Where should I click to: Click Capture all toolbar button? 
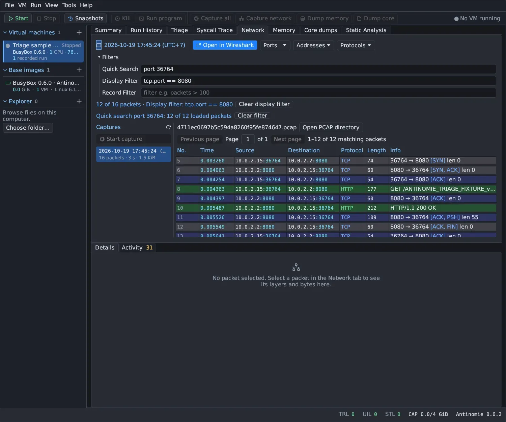pyautogui.click(x=213, y=18)
